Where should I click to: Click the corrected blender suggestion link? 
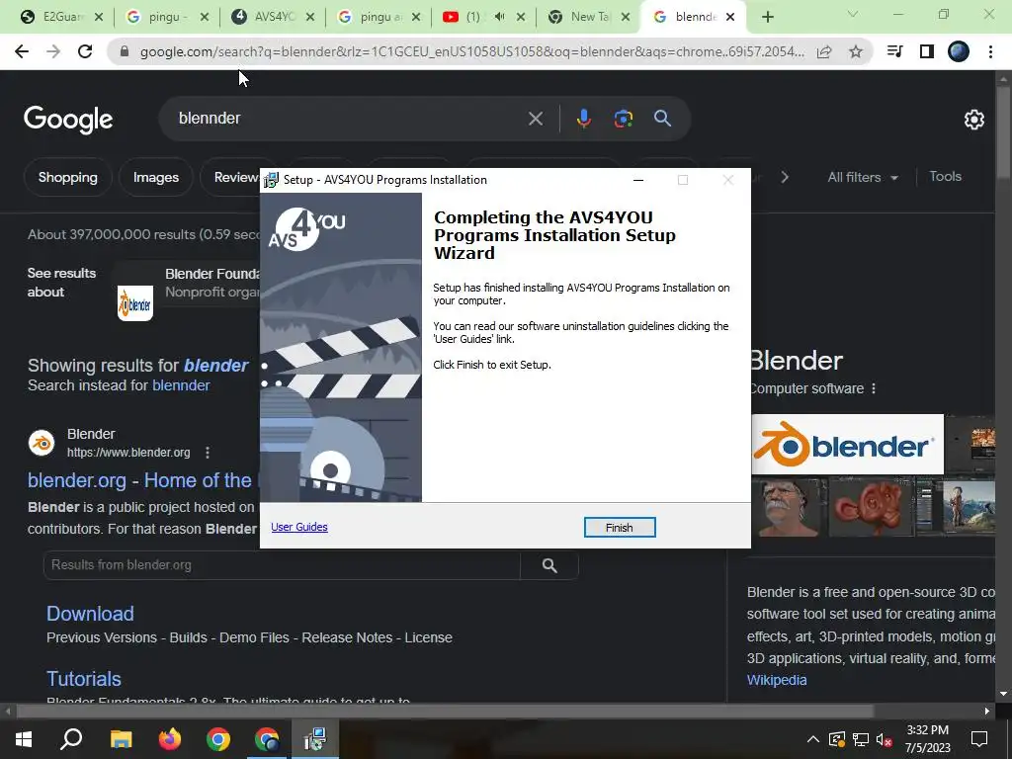215,366
